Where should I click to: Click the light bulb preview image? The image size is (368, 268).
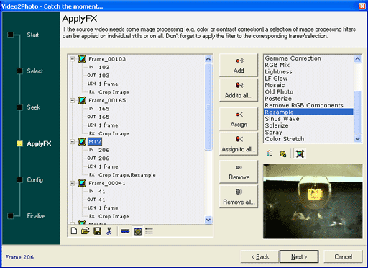(313, 201)
